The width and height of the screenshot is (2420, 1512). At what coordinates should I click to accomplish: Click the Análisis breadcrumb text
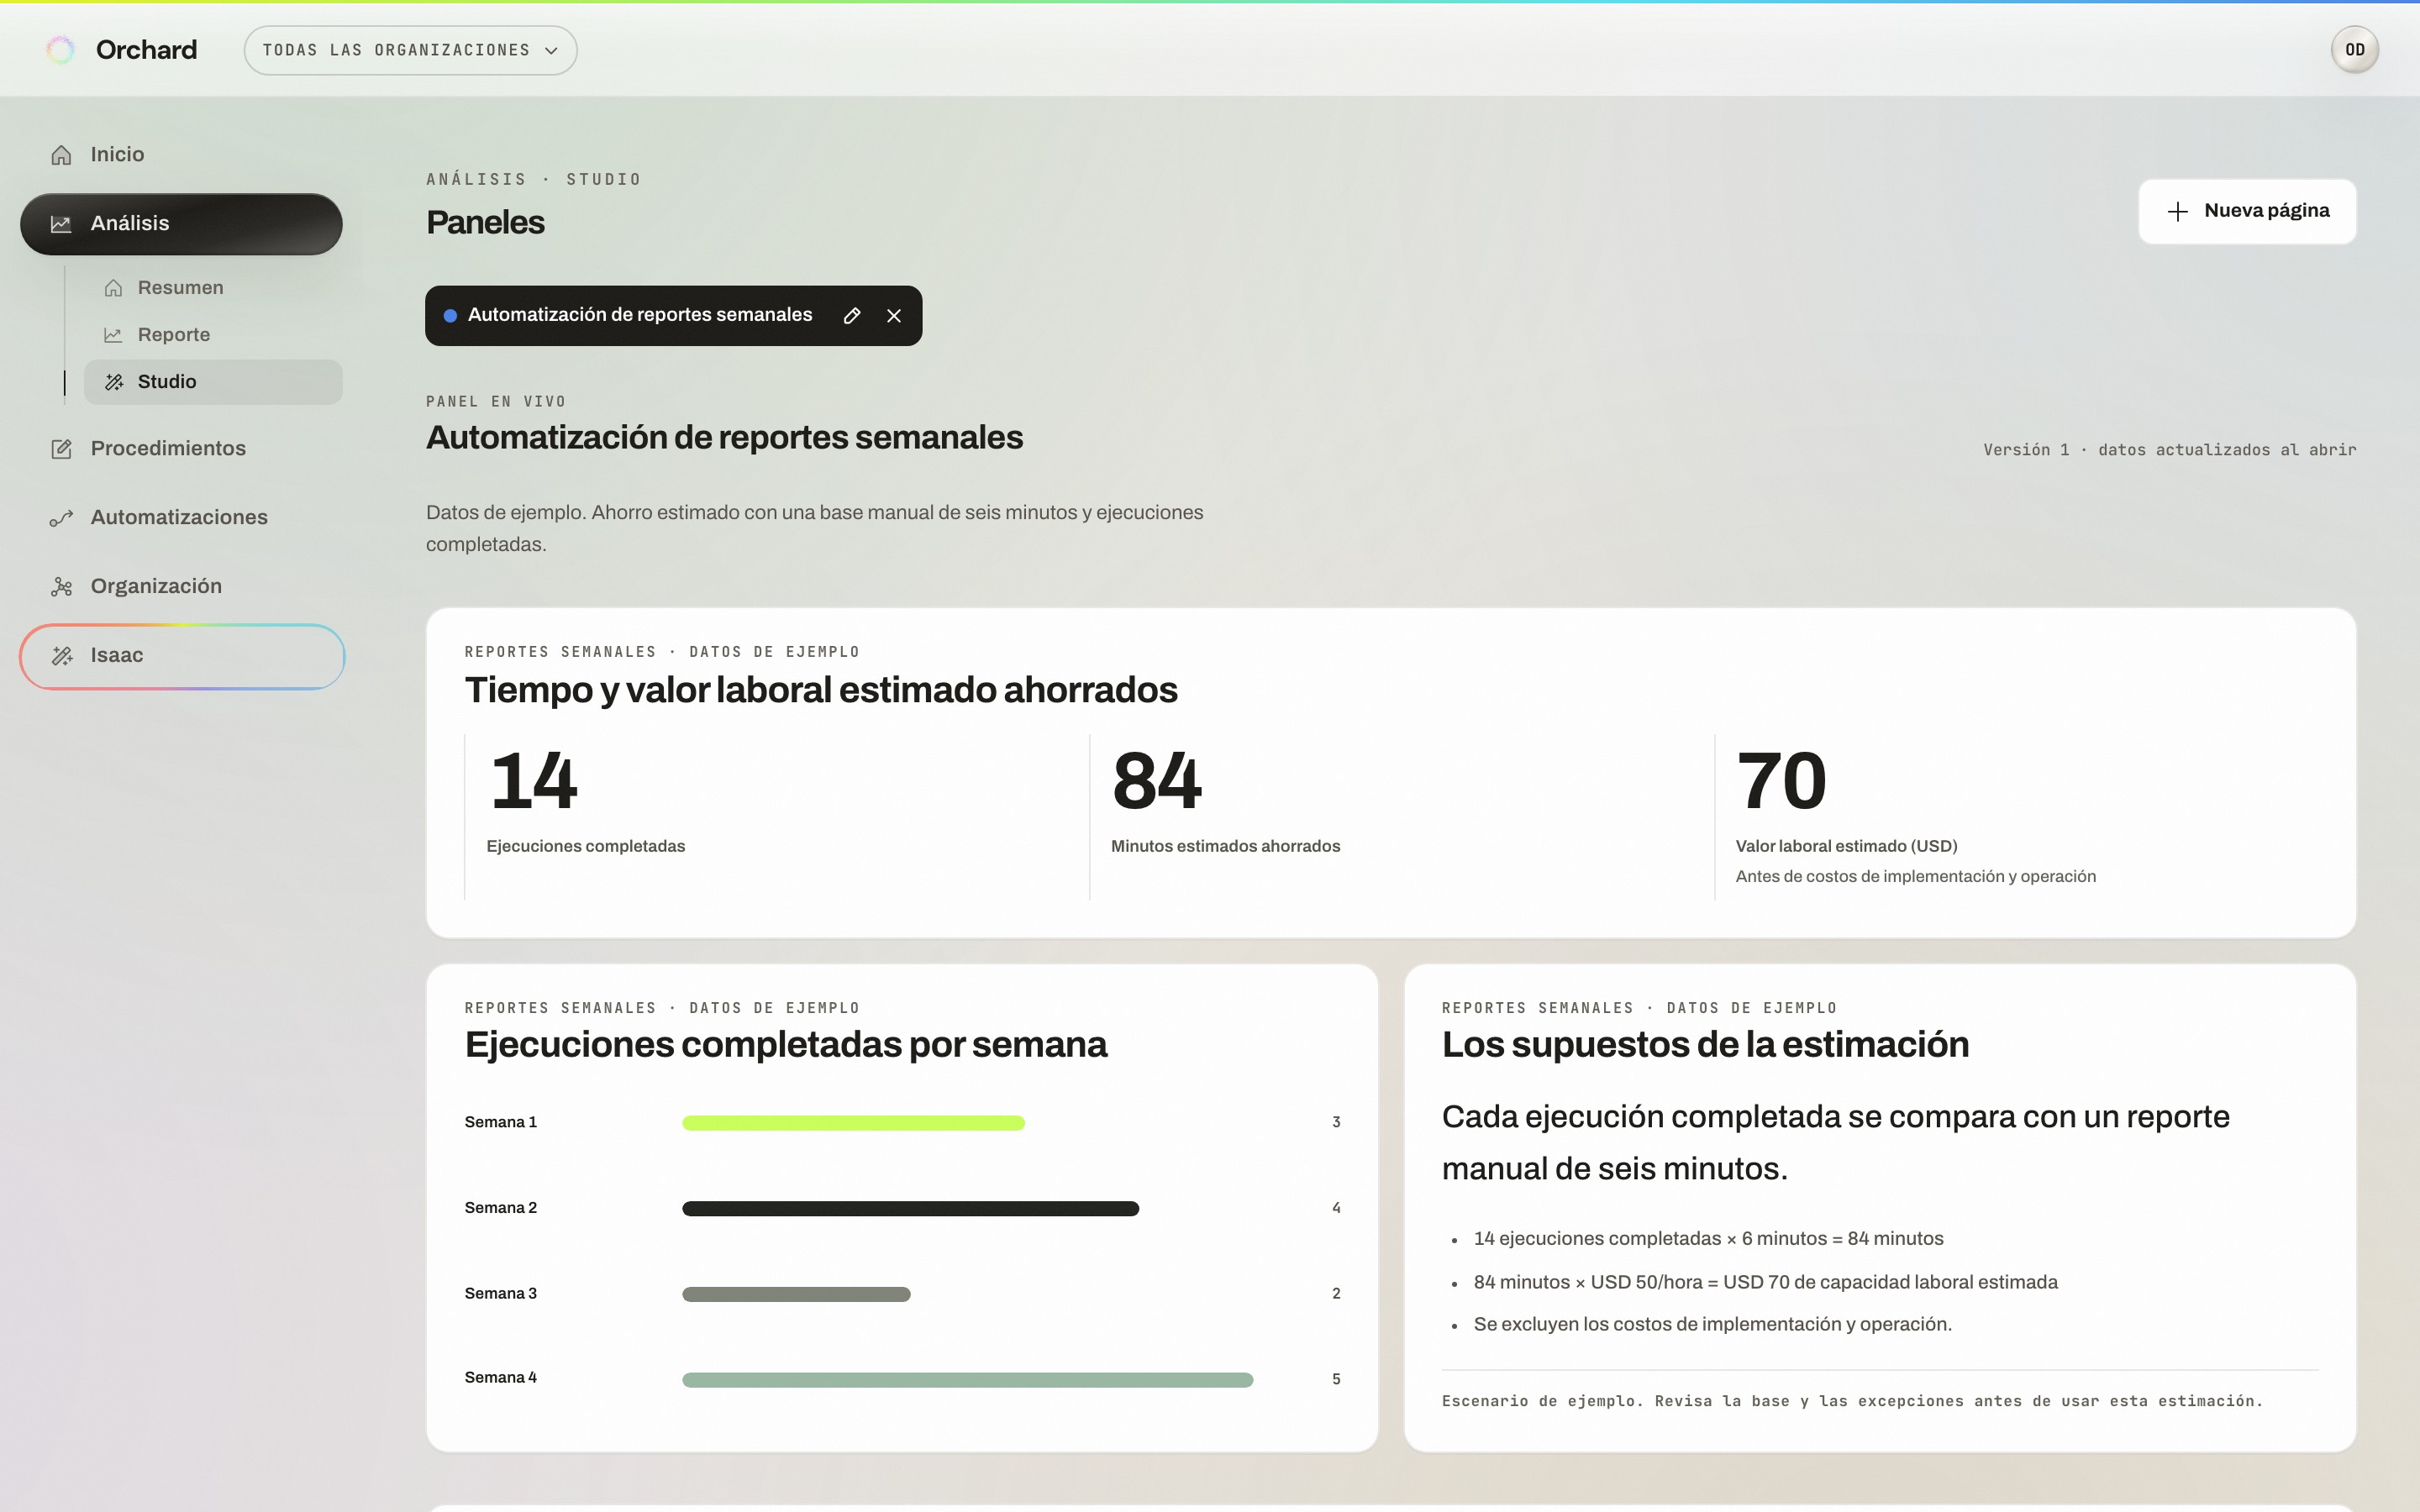pos(476,180)
